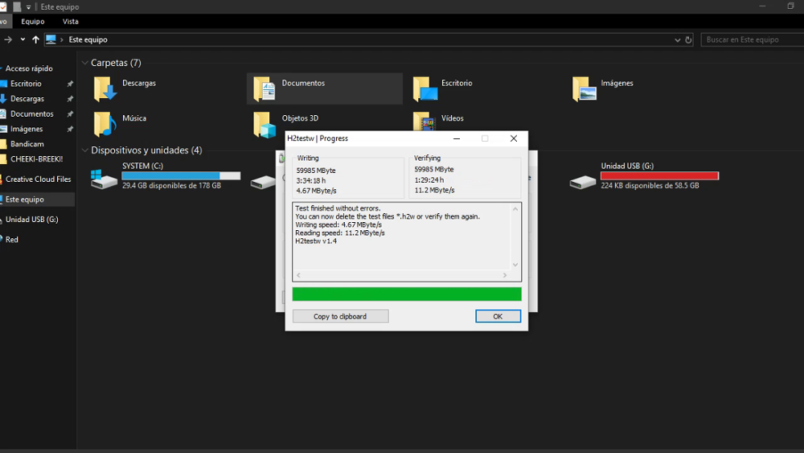Image resolution: width=804 pixels, height=453 pixels.
Task: Open the Objetos 3D folder icon
Action: click(265, 125)
